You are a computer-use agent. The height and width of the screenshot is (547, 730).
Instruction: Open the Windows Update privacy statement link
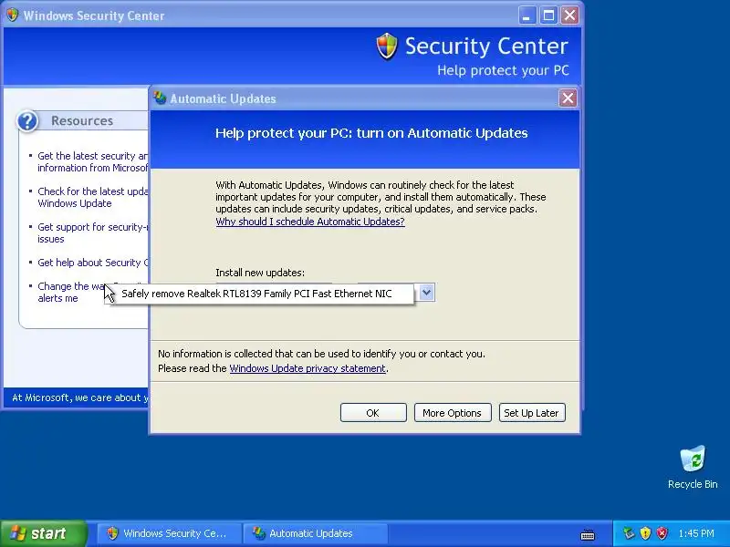pos(308,368)
